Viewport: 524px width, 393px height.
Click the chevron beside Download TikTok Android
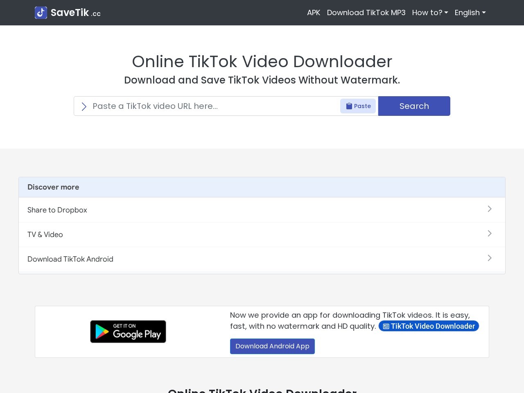490,258
